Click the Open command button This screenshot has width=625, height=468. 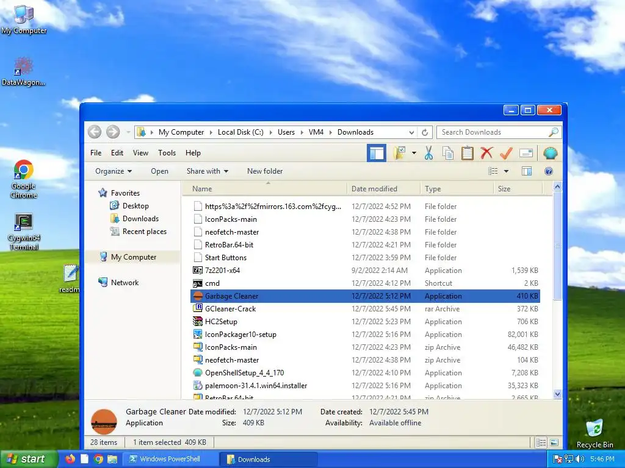tap(159, 171)
